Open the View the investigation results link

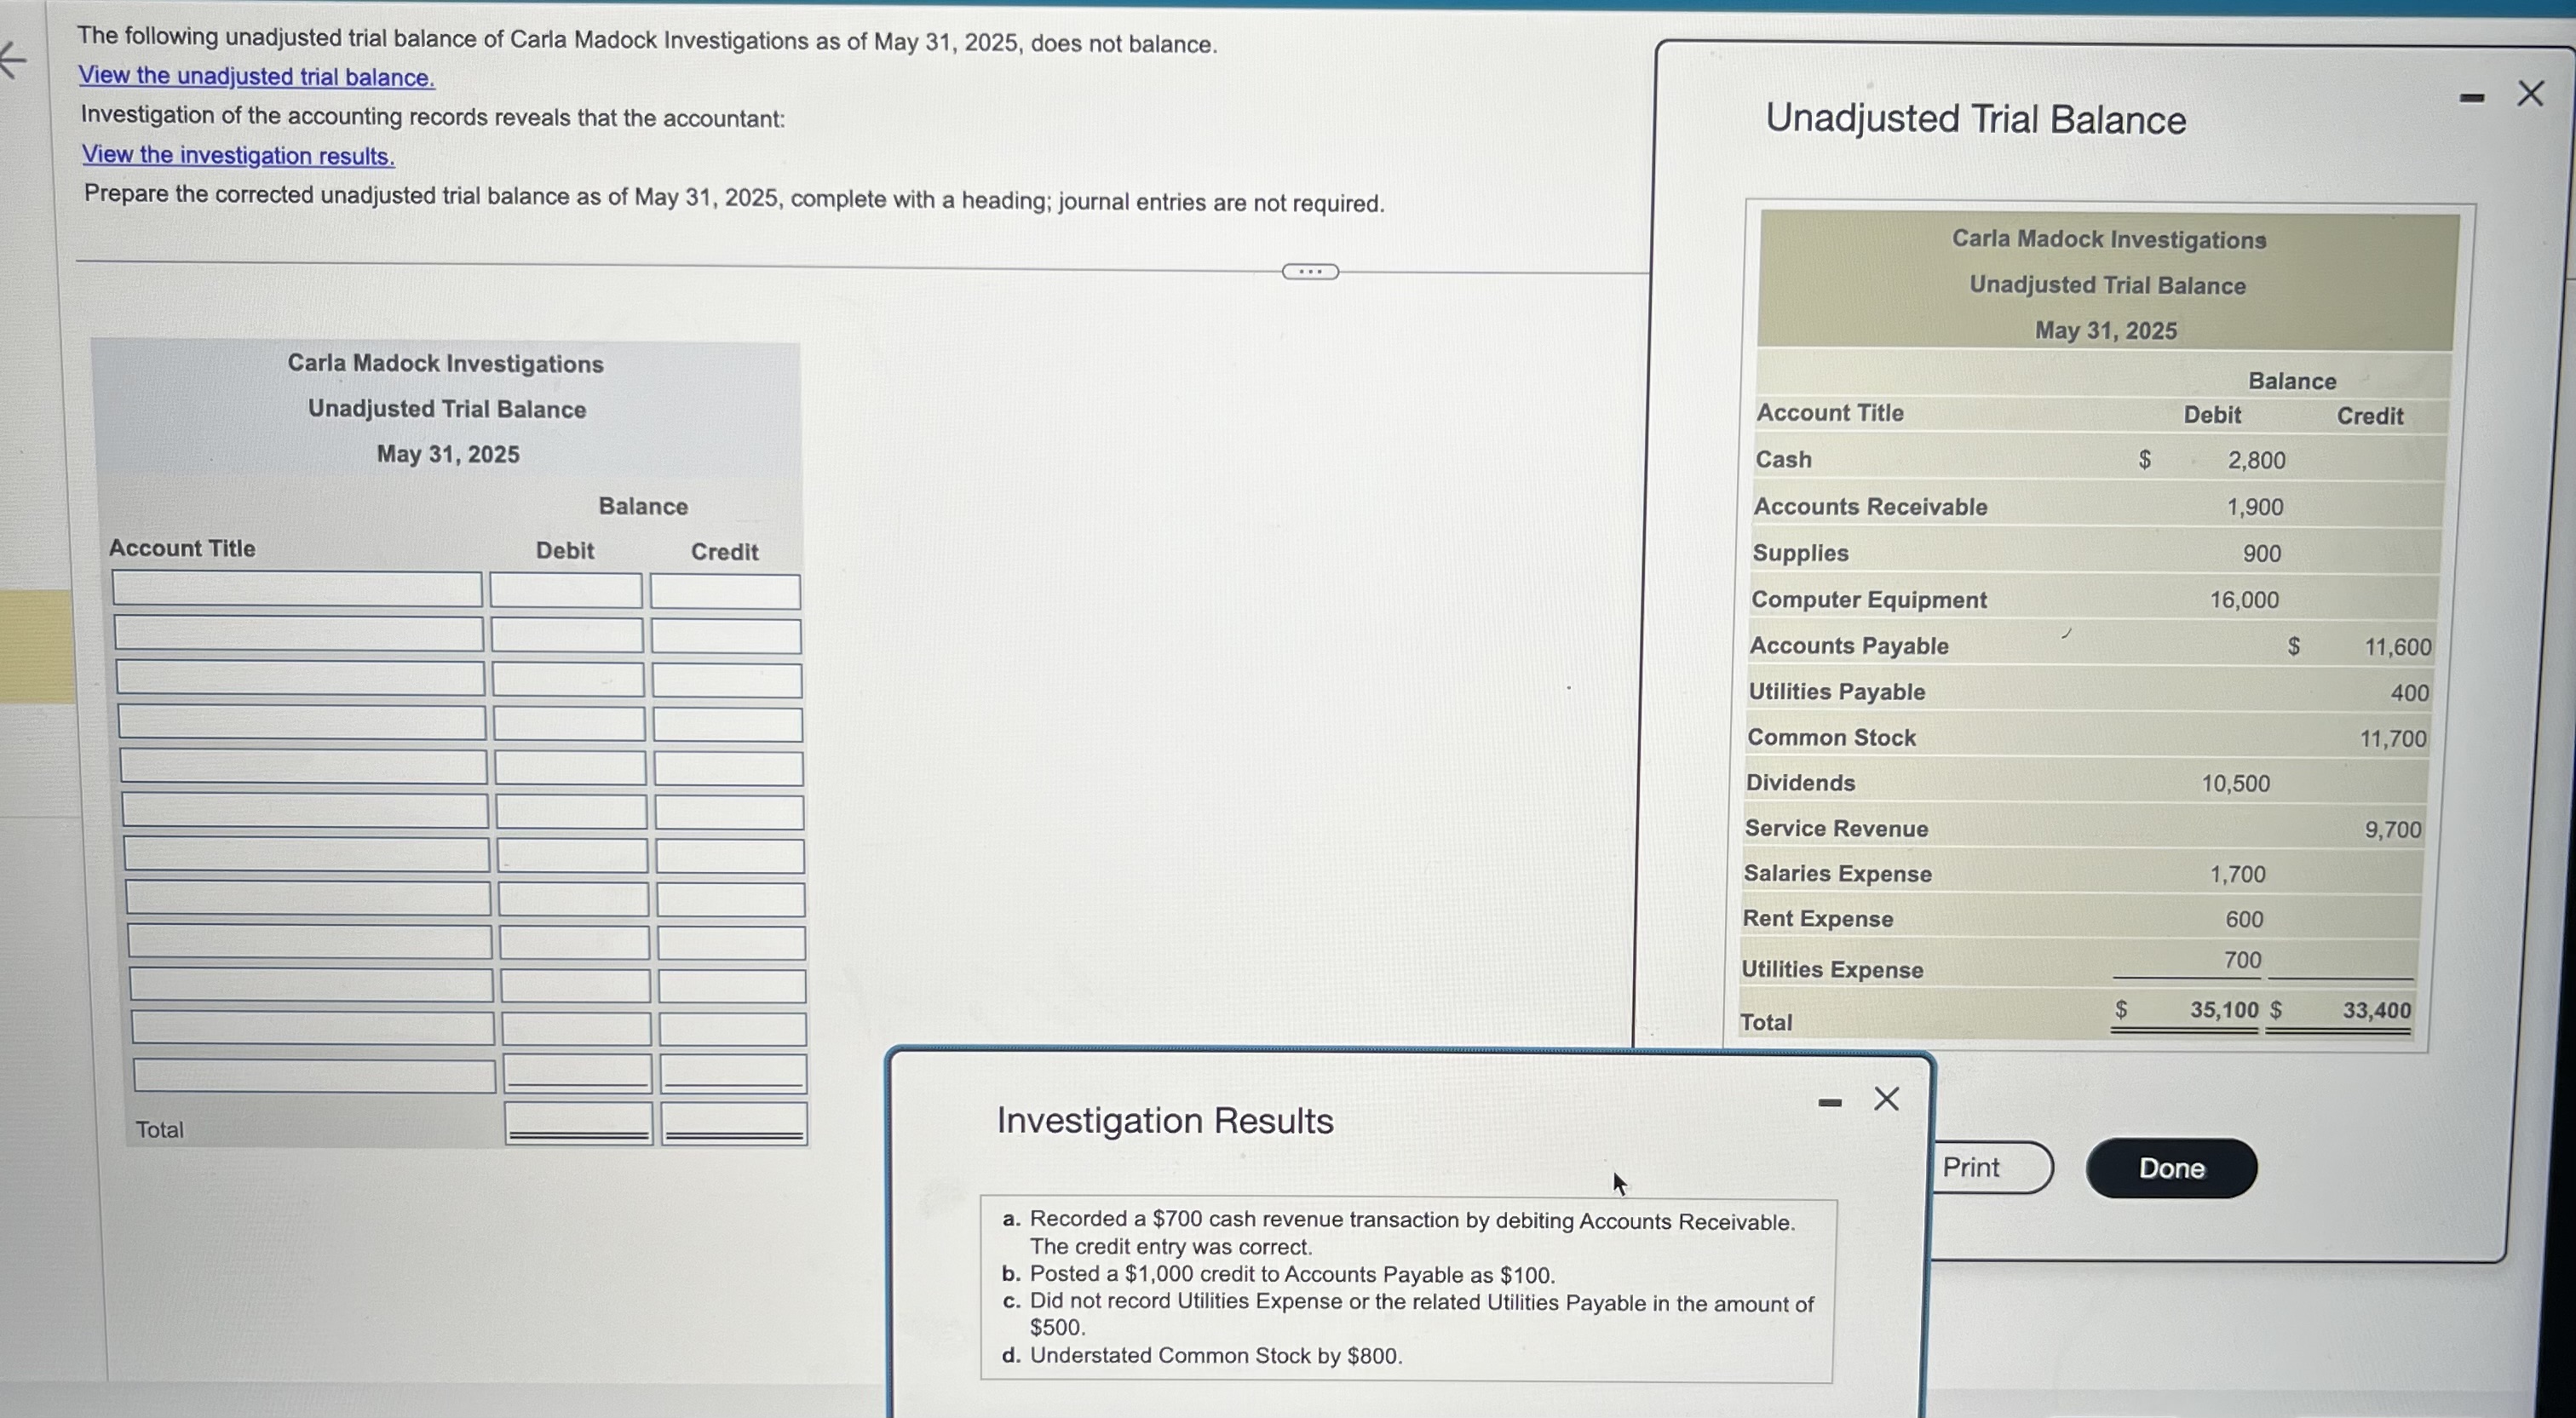point(238,156)
